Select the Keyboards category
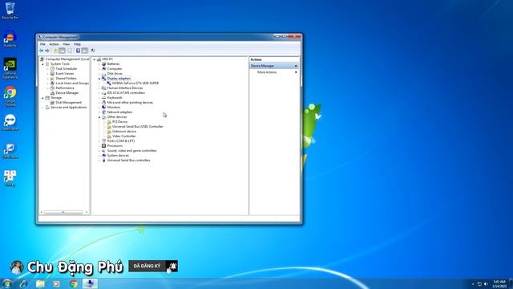 click(115, 98)
